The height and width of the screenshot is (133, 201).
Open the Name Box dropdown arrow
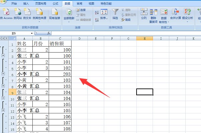click(32, 34)
